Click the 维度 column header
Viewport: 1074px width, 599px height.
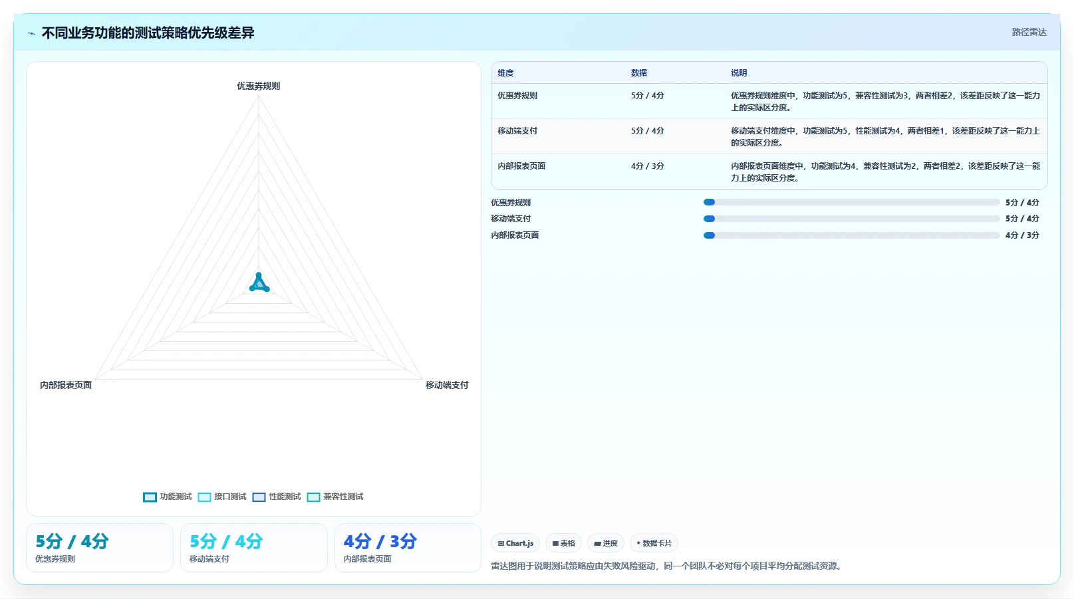505,73
